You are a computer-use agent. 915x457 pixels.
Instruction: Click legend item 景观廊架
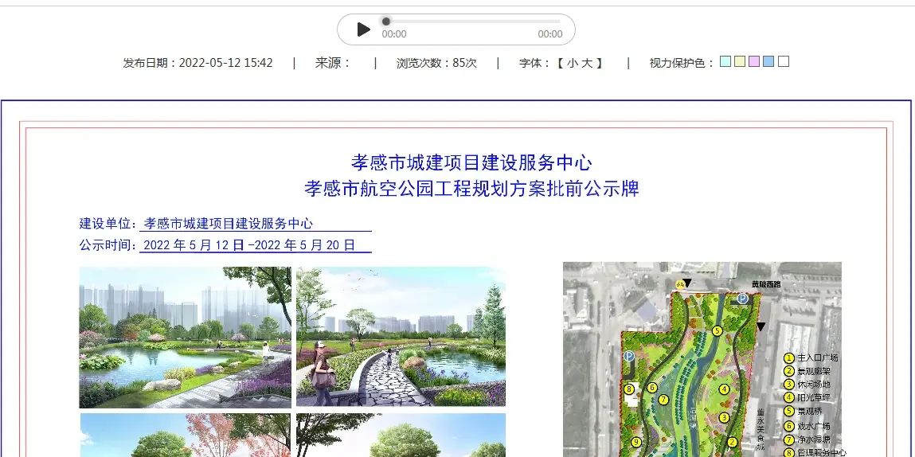[813, 371]
